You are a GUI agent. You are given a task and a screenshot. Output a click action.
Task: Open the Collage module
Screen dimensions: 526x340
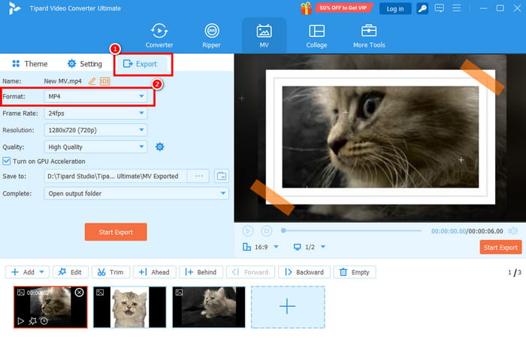[x=316, y=35]
